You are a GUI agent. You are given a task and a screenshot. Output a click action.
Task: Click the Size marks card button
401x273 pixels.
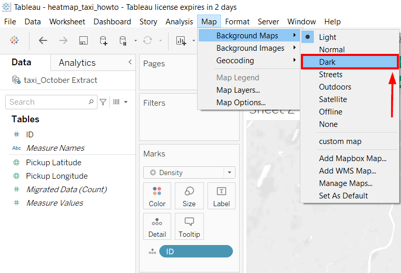click(189, 196)
